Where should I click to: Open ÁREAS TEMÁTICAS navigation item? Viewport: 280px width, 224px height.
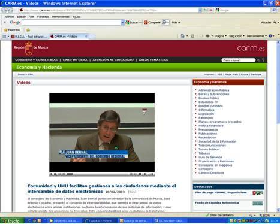[153, 60]
